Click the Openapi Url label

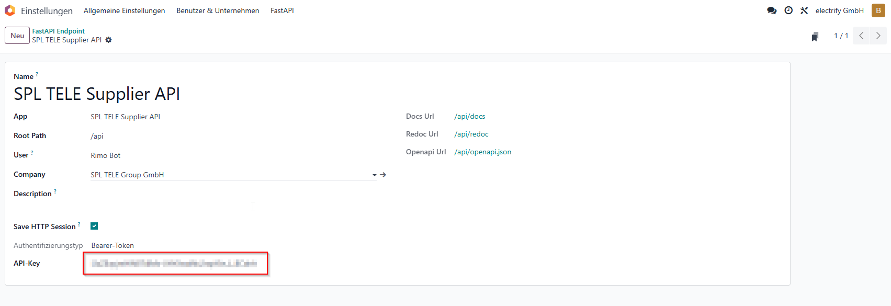426,152
